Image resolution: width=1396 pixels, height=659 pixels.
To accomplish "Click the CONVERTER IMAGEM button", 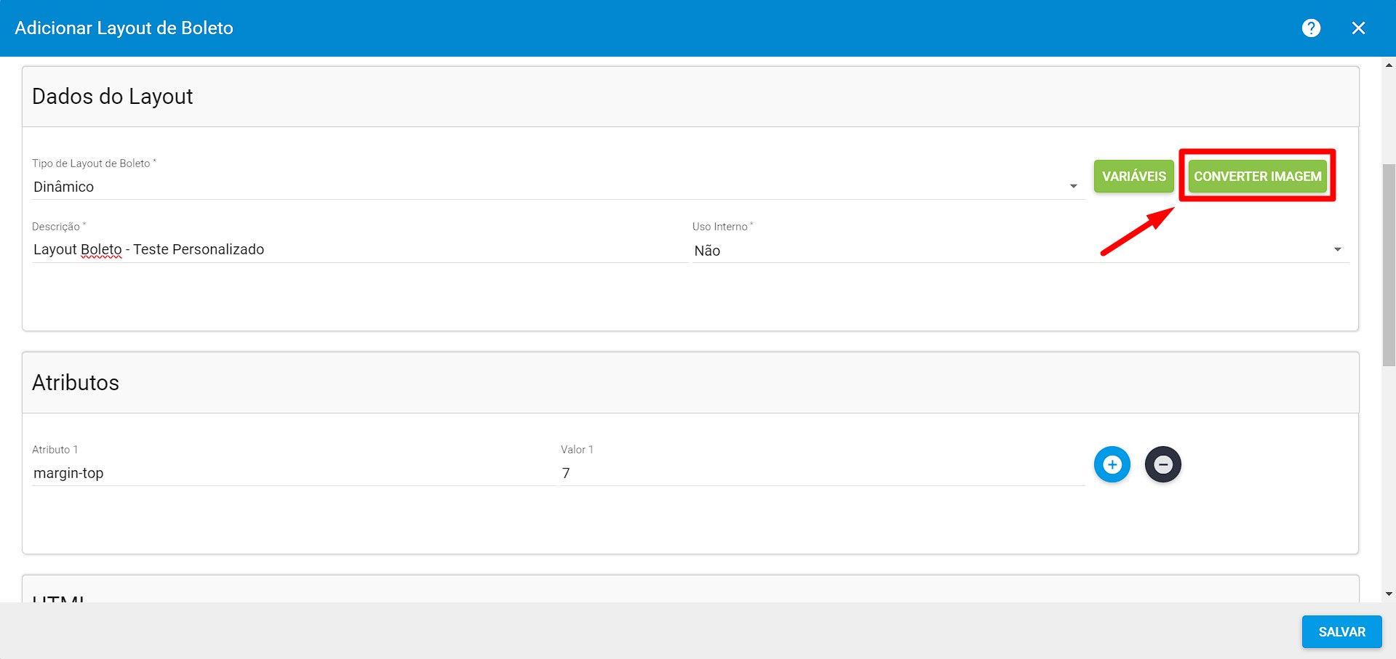I will tap(1257, 177).
